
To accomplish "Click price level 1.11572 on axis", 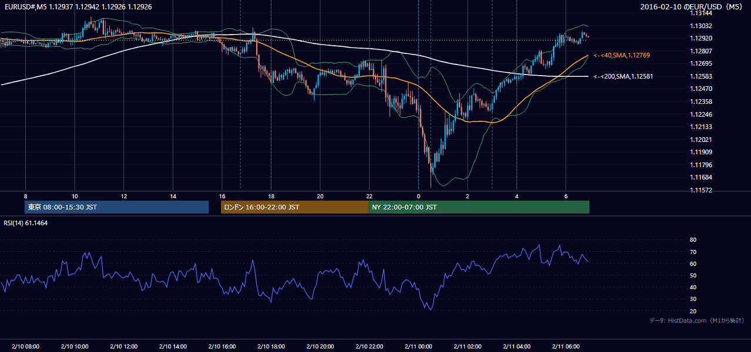I will point(701,190).
